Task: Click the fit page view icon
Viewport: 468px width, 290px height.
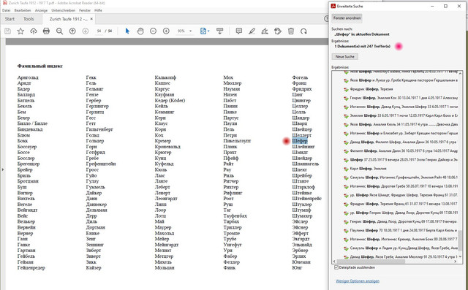Action: [x=203, y=31]
